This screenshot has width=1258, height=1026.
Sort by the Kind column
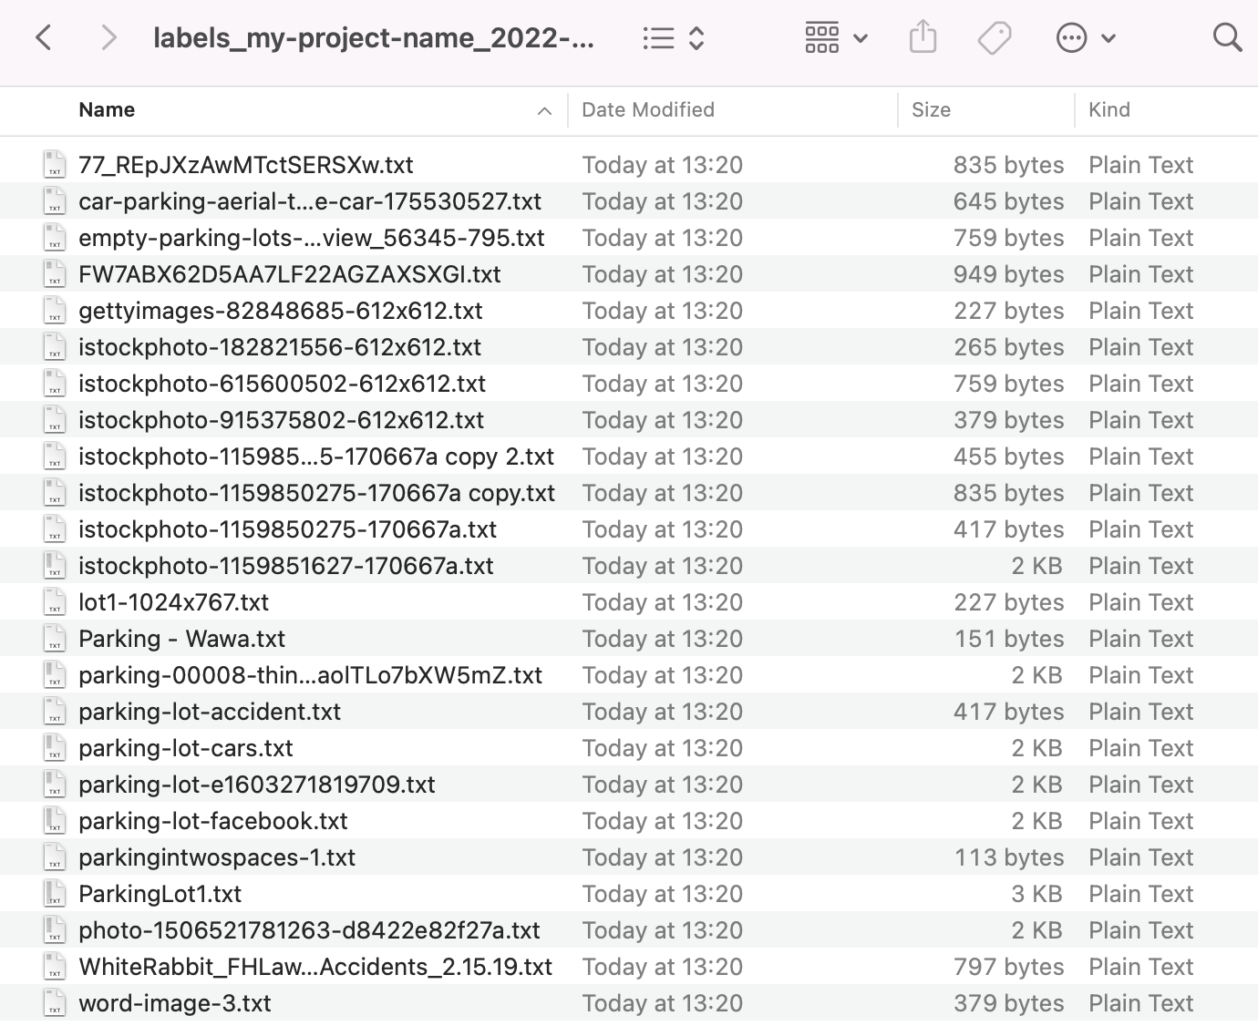pos(1109,110)
